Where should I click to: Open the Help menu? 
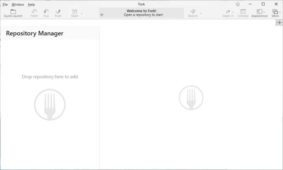[31, 5]
